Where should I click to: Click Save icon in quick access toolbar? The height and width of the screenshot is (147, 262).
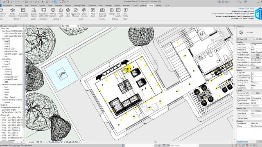pyautogui.click(x=7, y=2)
